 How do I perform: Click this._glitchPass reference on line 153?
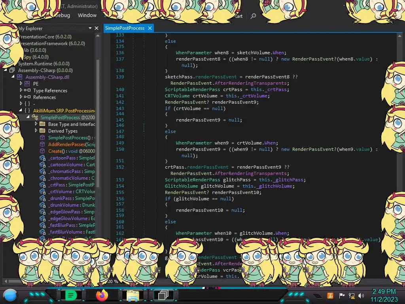click(282, 180)
